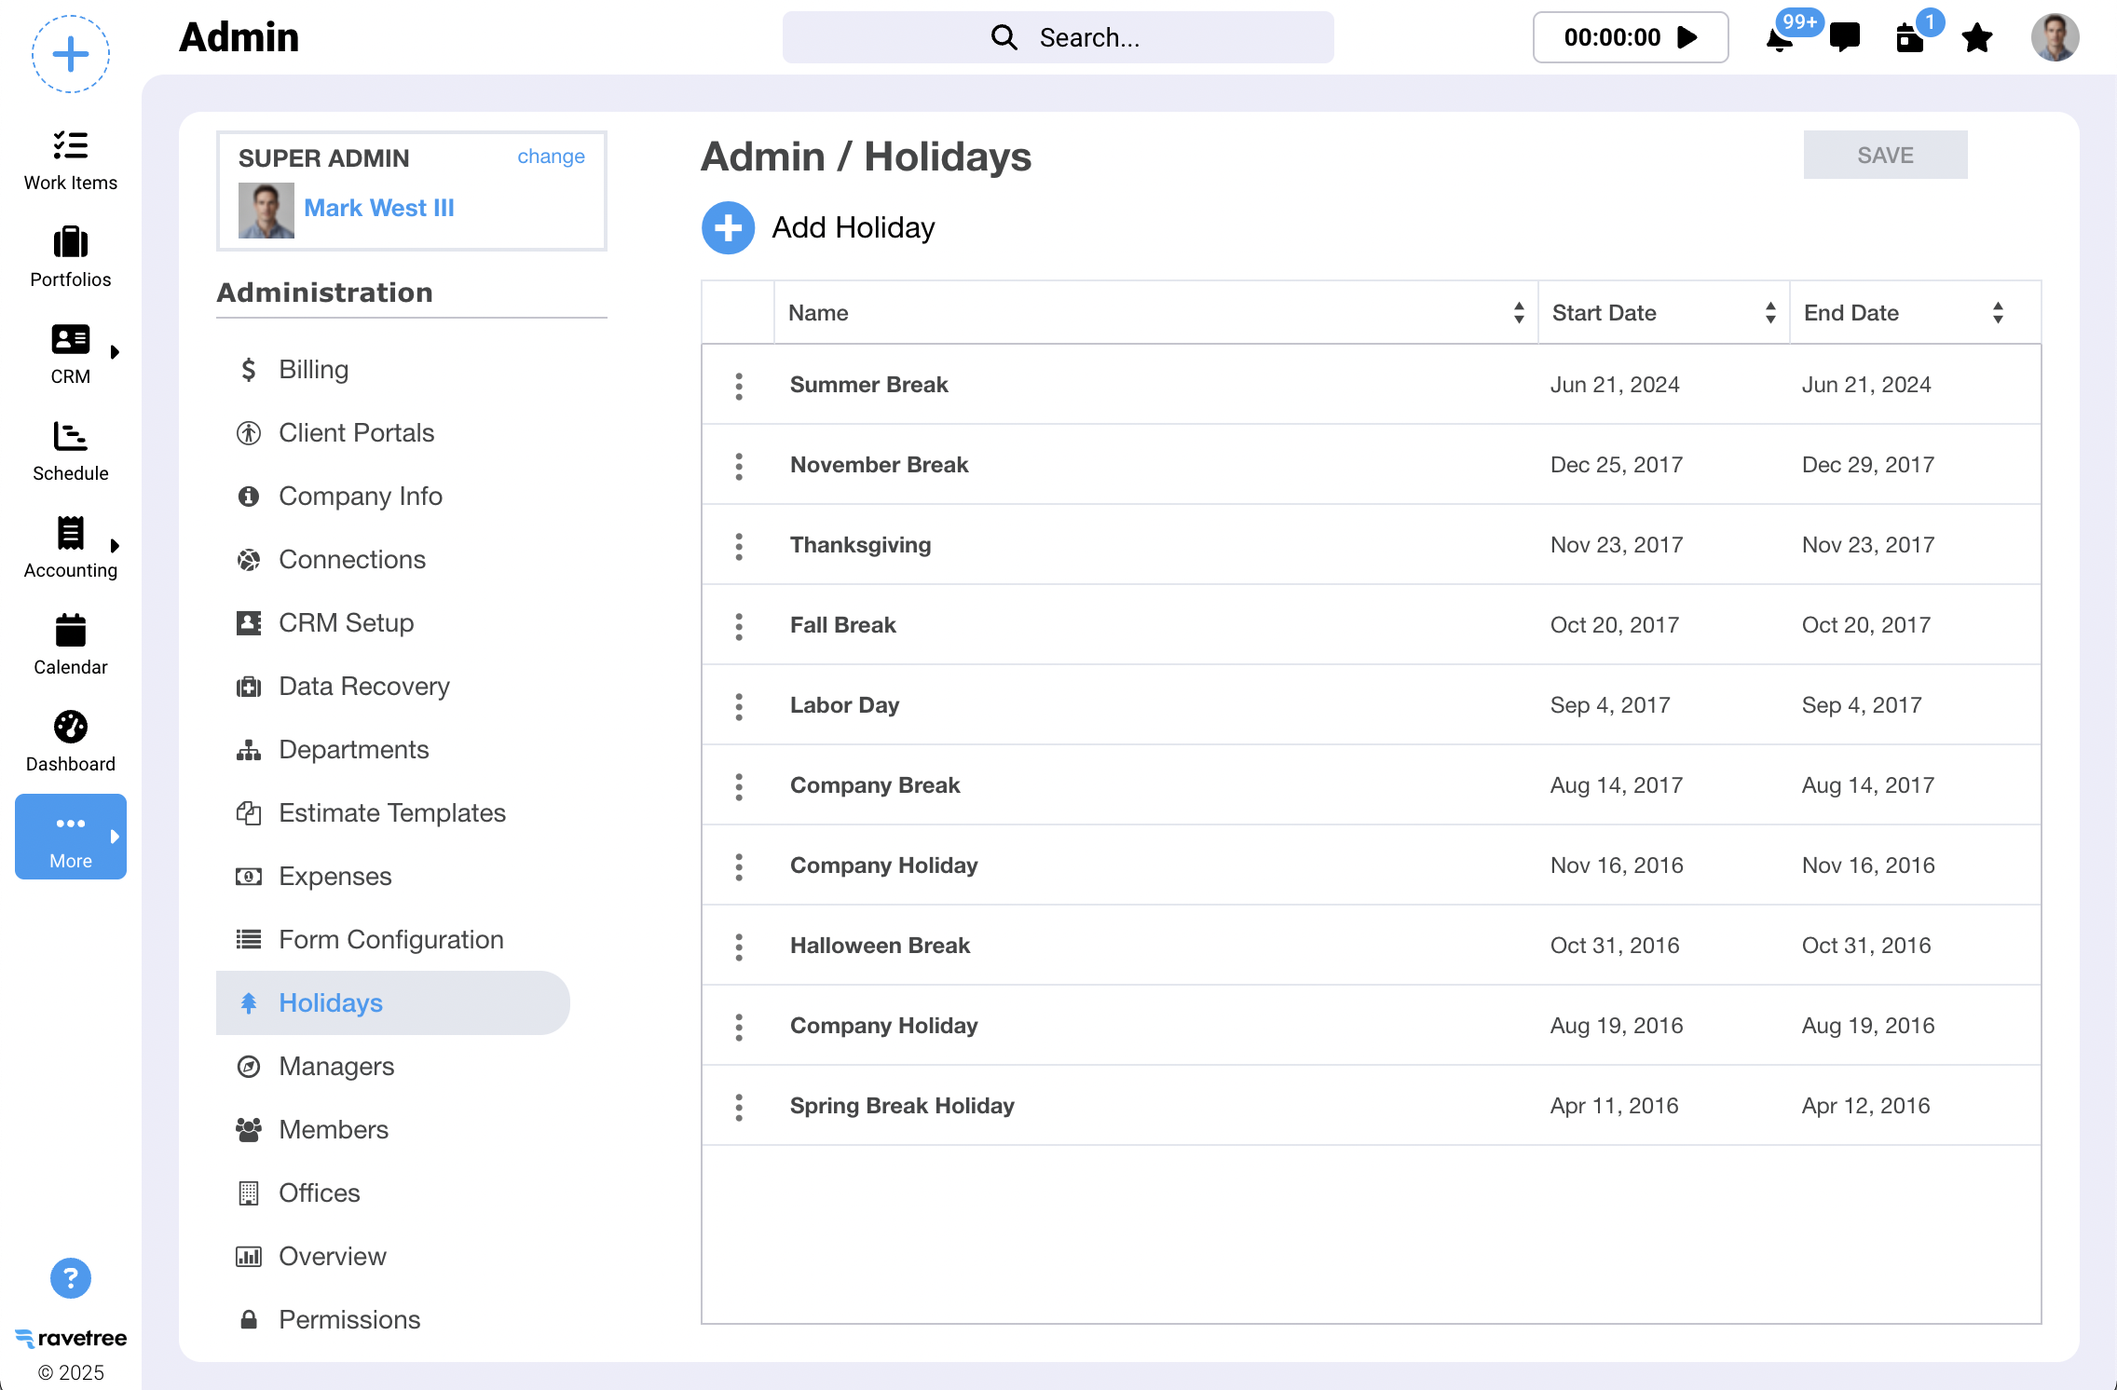
Task: Click the change super admin link
Action: [x=551, y=157]
